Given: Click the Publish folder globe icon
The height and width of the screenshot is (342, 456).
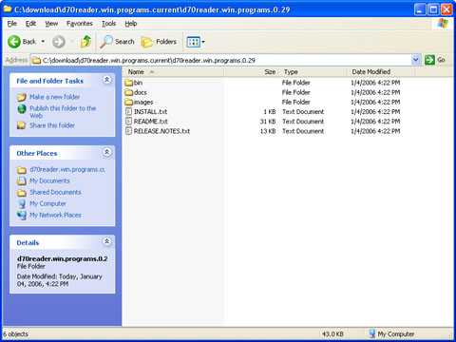Looking at the screenshot, I should [x=22, y=109].
